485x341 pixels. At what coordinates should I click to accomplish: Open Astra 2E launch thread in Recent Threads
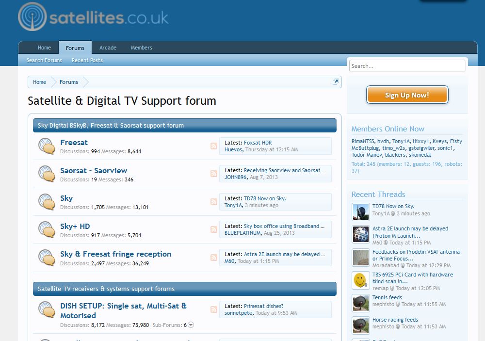(410, 232)
